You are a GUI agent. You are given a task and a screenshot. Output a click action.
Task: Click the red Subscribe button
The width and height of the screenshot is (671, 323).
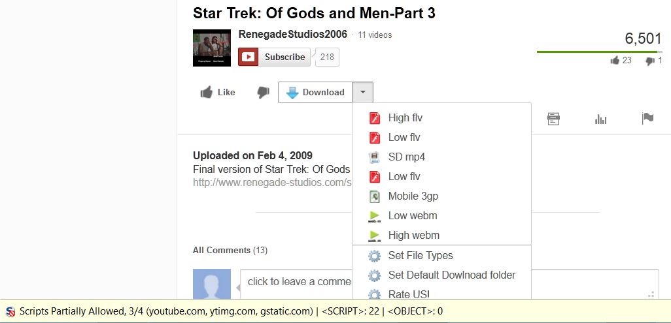click(x=274, y=57)
